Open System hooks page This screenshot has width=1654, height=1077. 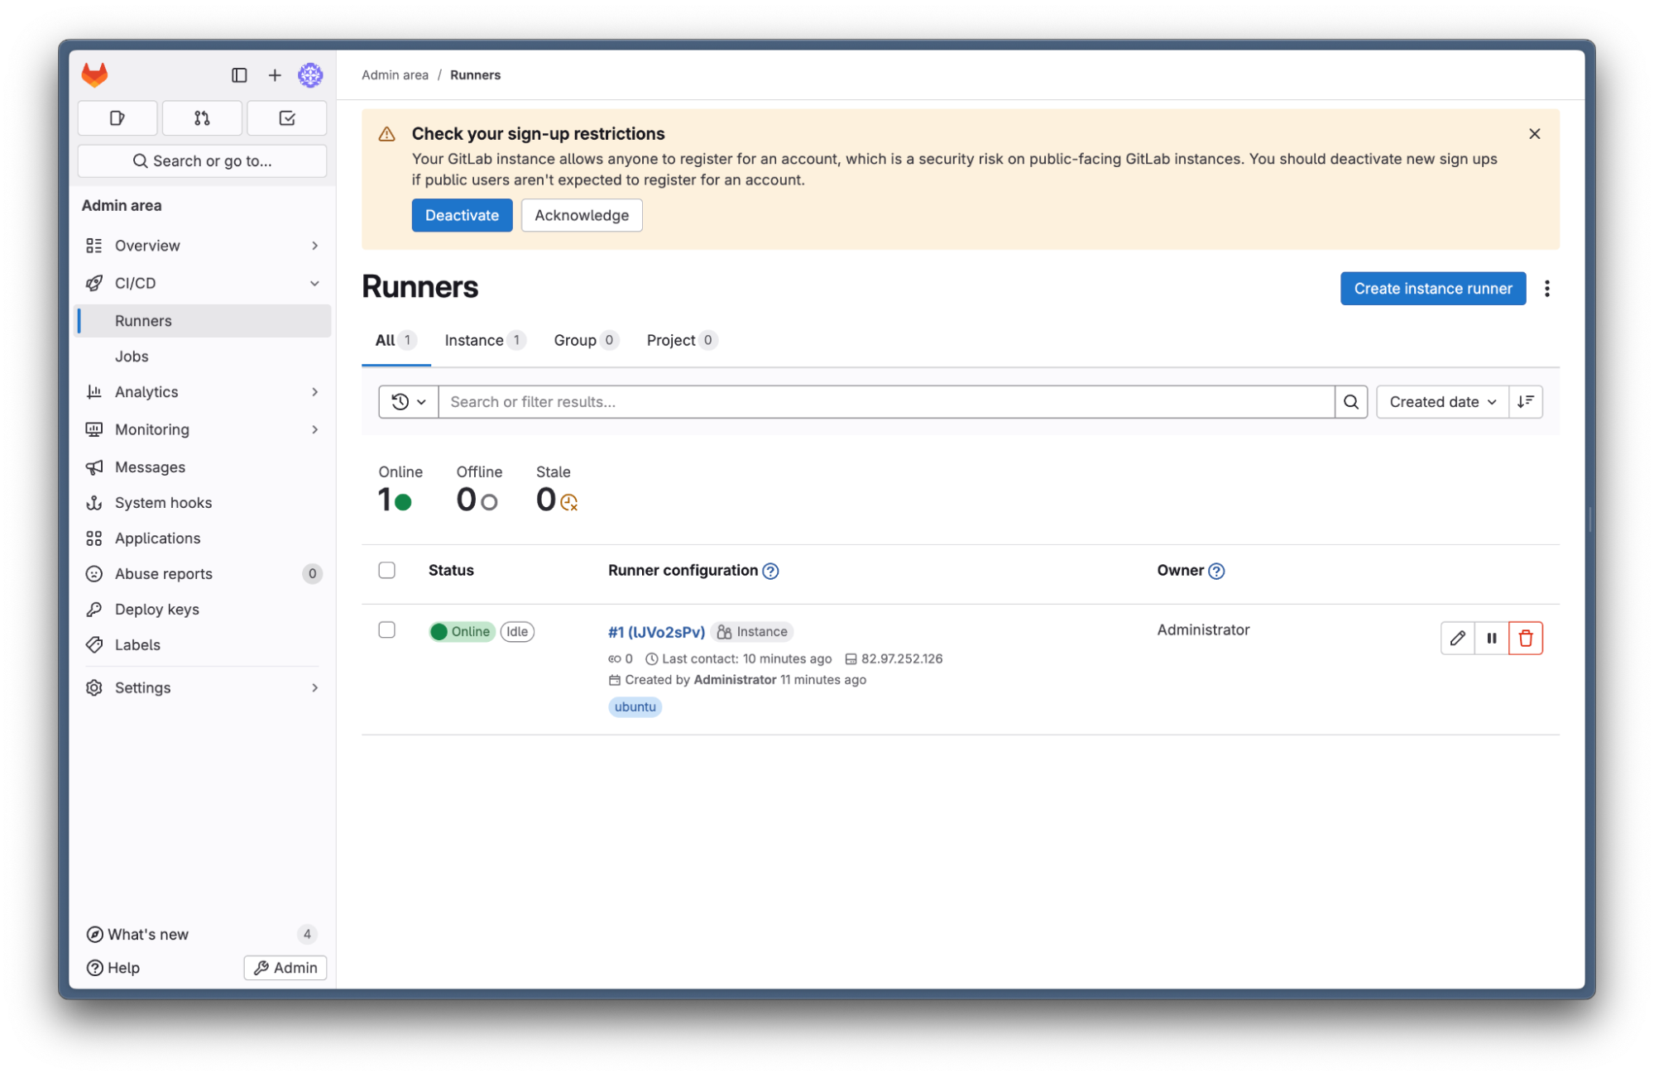pos(204,503)
